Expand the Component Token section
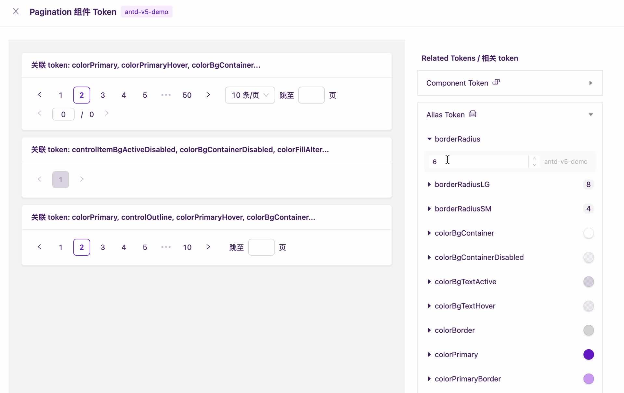The image size is (624, 393). pos(590,83)
